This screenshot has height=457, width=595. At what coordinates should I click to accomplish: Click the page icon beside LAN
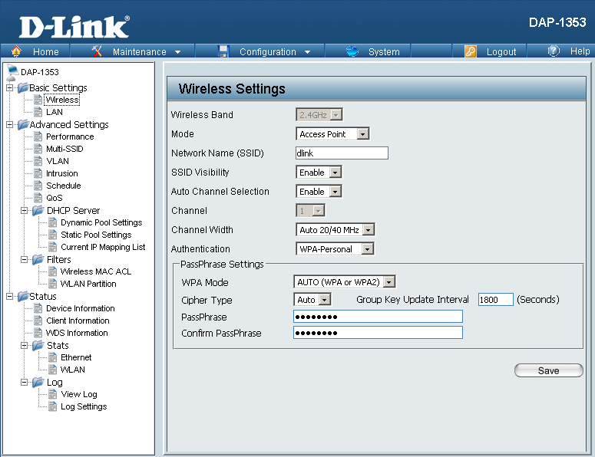click(38, 112)
